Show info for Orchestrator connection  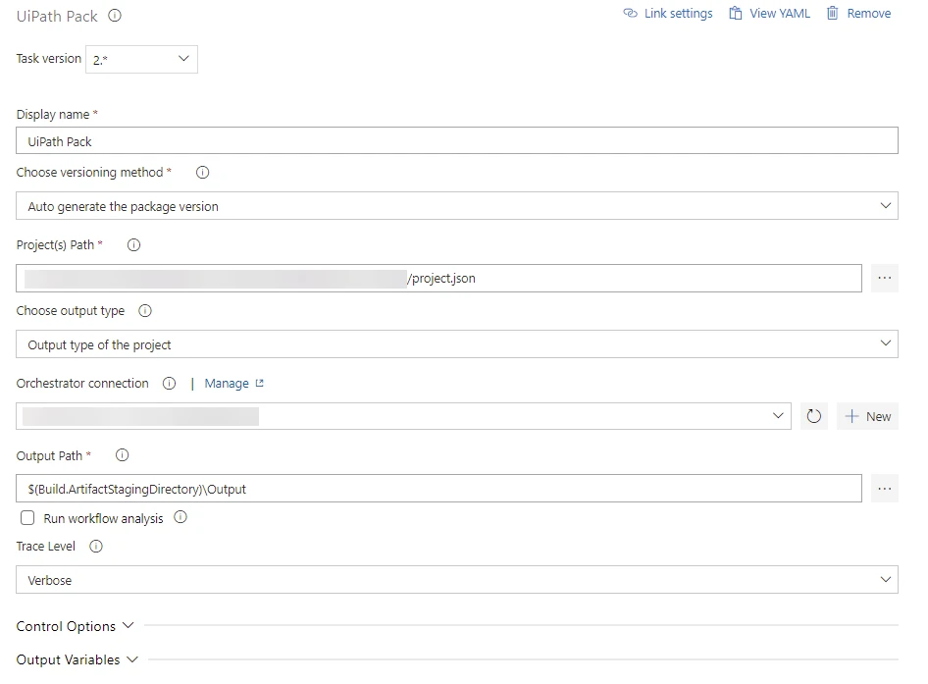[170, 383]
